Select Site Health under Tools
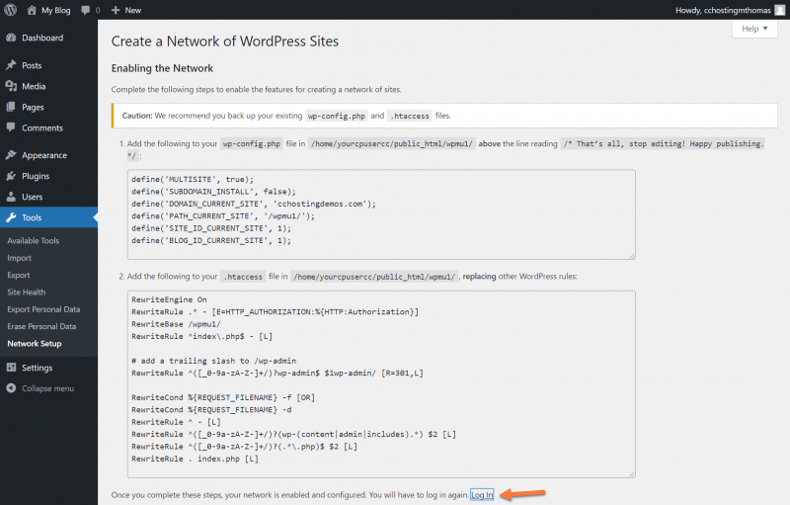Screen dimensions: 790x505 click(26, 293)
